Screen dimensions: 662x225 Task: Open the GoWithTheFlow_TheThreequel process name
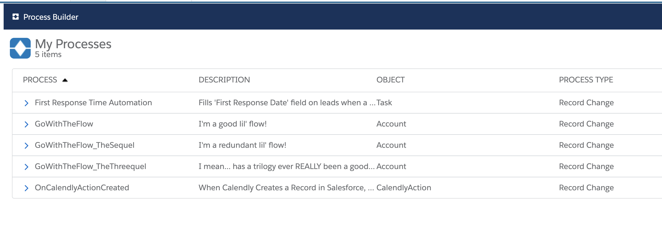coord(90,166)
